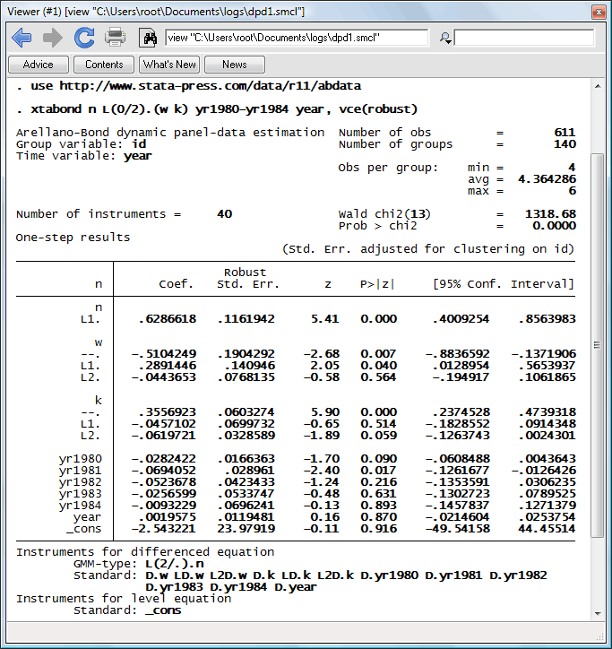
Task: Close the Viewer window
Action: coord(599,12)
